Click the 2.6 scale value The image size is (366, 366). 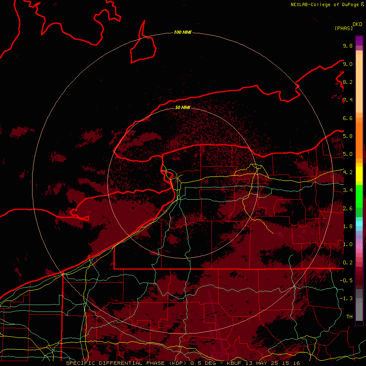point(348,208)
